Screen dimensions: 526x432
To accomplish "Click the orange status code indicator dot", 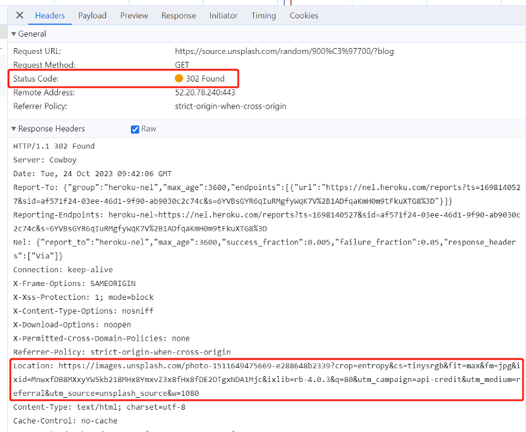I will click(x=179, y=79).
